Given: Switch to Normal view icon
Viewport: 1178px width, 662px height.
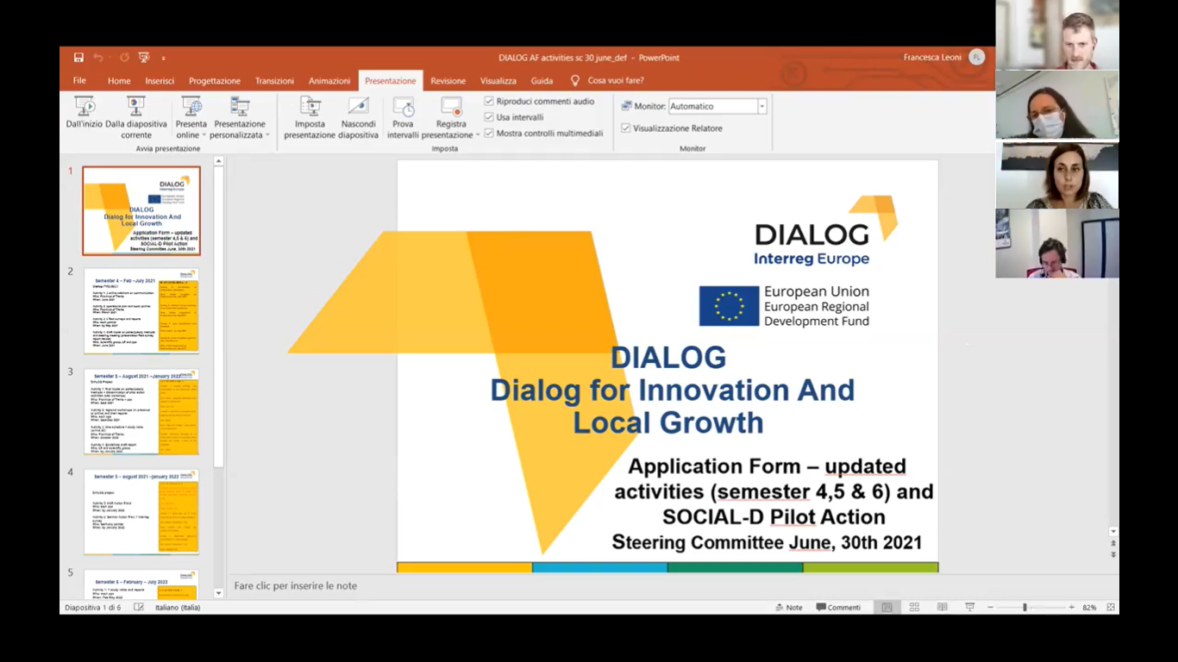Looking at the screenshot, I should [x=887, y=608].
